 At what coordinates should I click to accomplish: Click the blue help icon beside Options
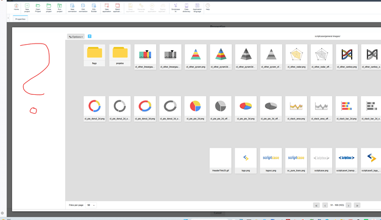[89, 36]
